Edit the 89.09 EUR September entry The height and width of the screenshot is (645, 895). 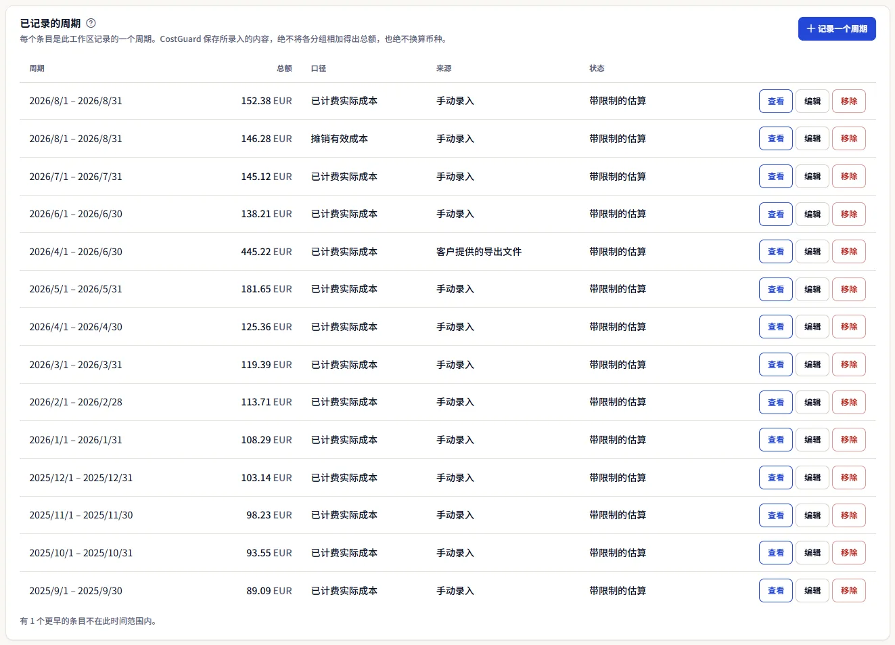(x=812, y=591)
